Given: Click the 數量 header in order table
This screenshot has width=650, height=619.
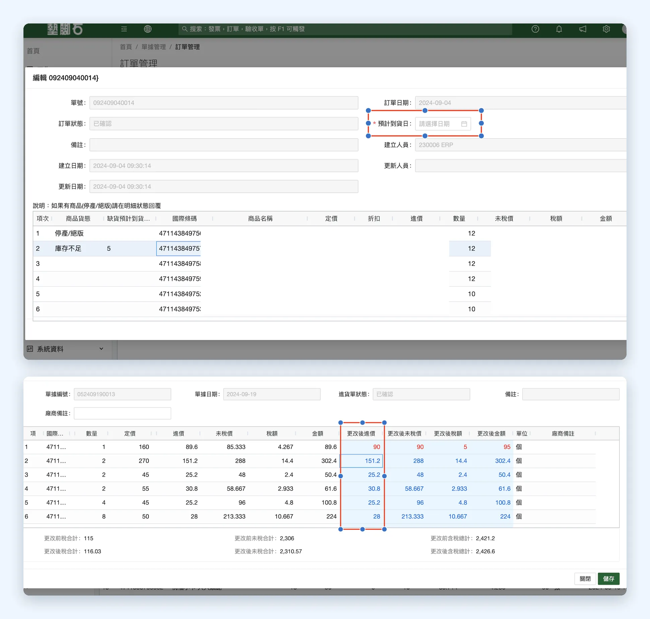Looking at the screenshot, I should (x=459, y=219).
